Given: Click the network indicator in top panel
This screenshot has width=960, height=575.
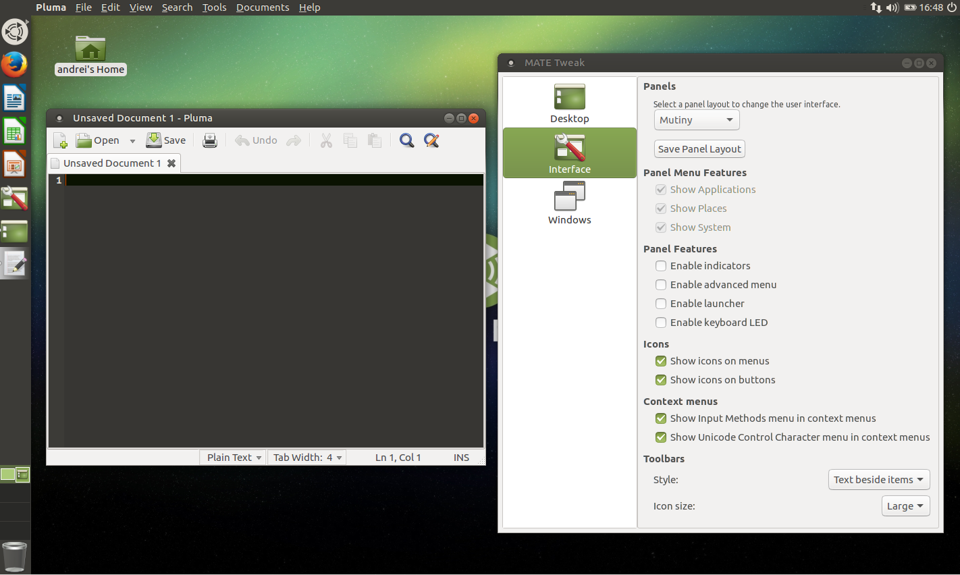Looking at the screenshot, I should [x=876, y=7].
